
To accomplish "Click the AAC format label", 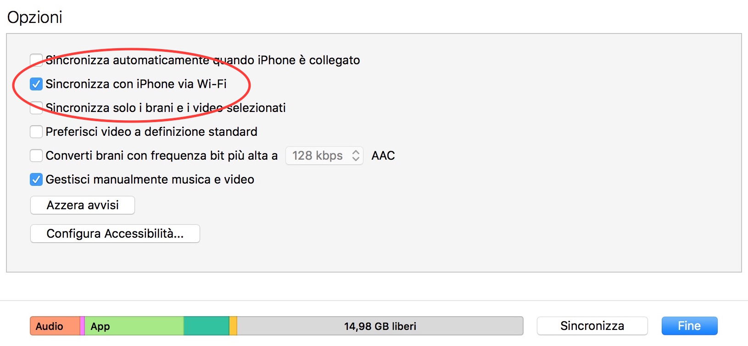I will [x=383, y=156].
